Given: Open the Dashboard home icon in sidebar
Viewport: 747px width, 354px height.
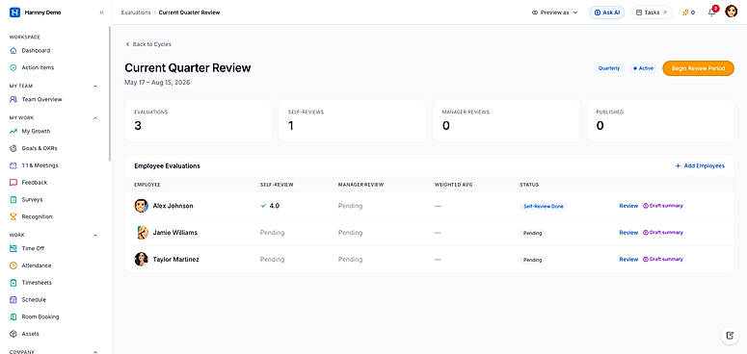Looking at the screenshot, I should tap(13, 50).
